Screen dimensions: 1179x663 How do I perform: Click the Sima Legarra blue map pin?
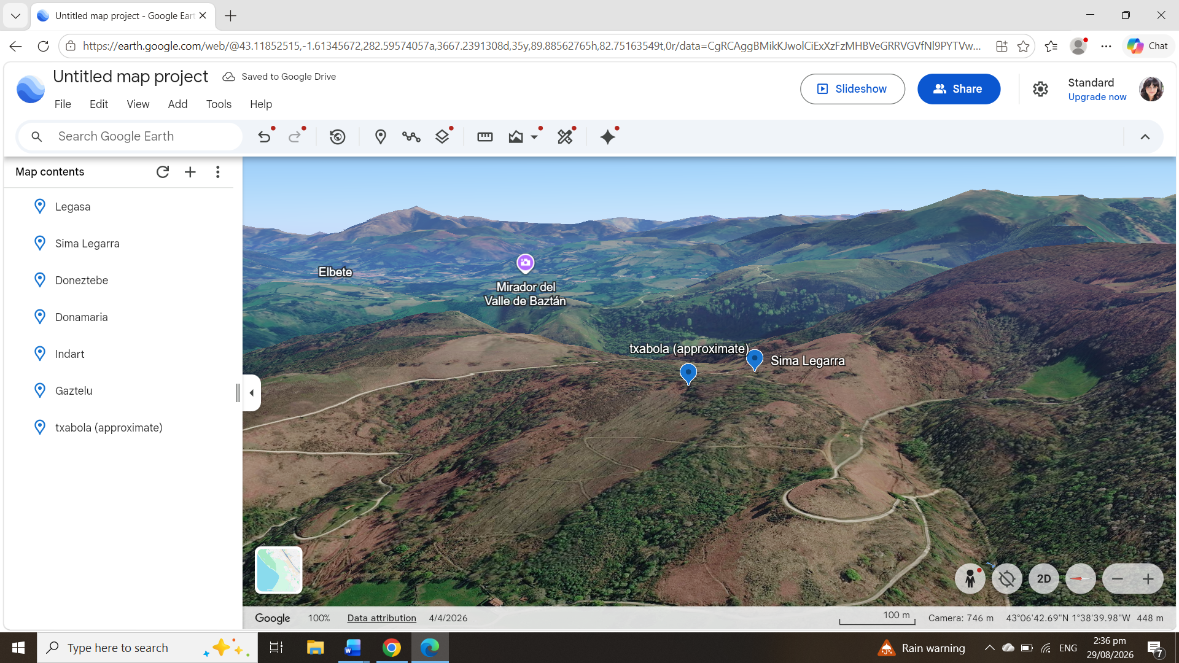click(755, 360)
